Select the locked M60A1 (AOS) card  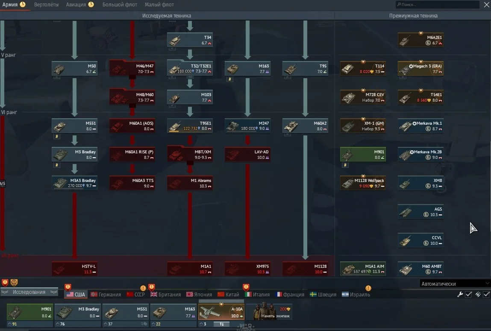click(132, 126)
